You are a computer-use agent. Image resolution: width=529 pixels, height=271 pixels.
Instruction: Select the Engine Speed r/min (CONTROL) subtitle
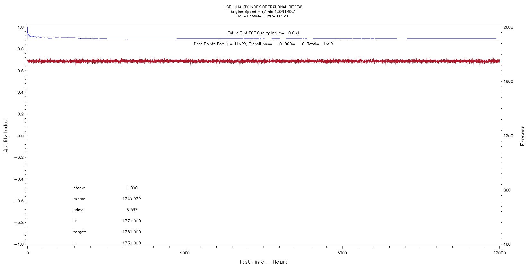click(263, 12)
